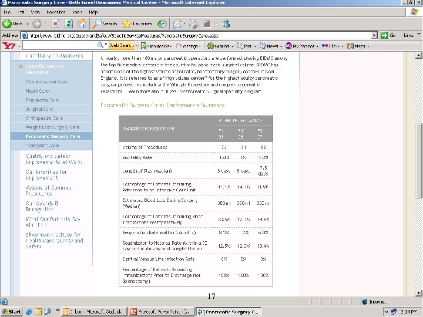Viewport: 423px width, 317px height.
Task: Click the Back navigation arrow icon
Action: (8, 24)
